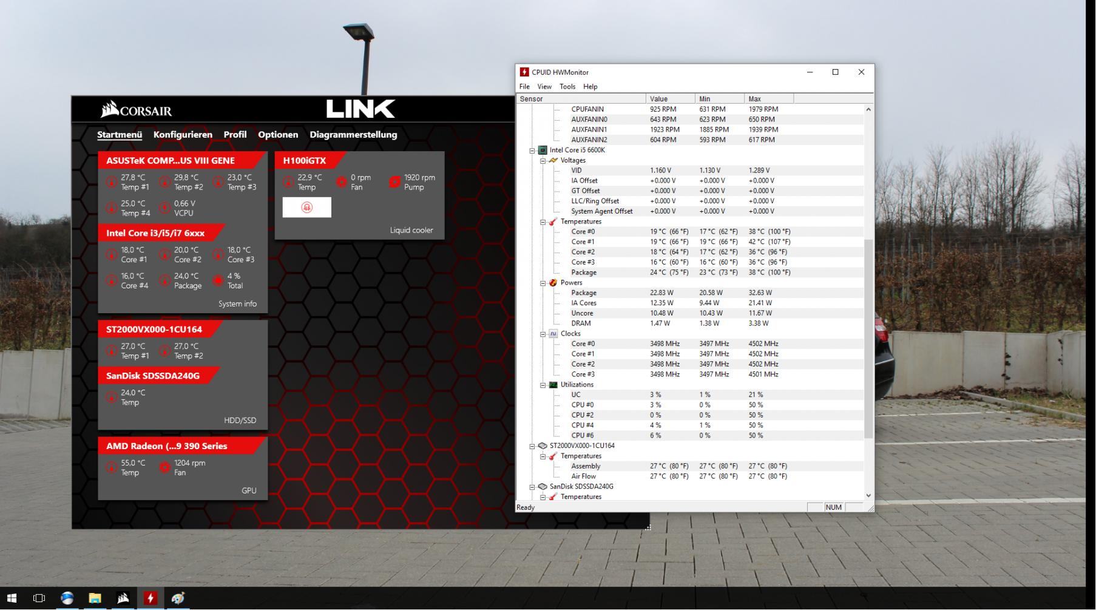Viewport: 1096px width, 610px height.
Task: Switch to Corsair Link taskbar icon
Action: (x=123, y=598)
